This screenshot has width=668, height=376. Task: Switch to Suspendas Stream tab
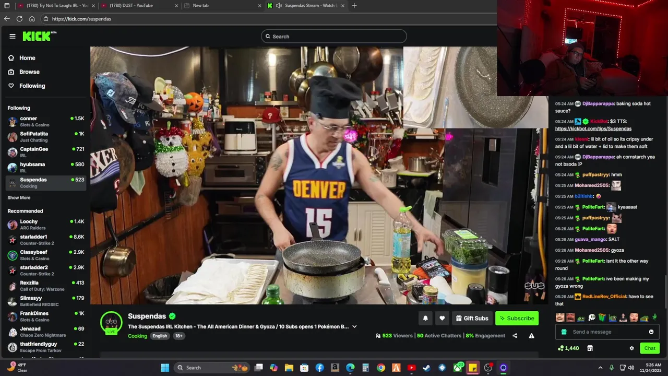305,6
